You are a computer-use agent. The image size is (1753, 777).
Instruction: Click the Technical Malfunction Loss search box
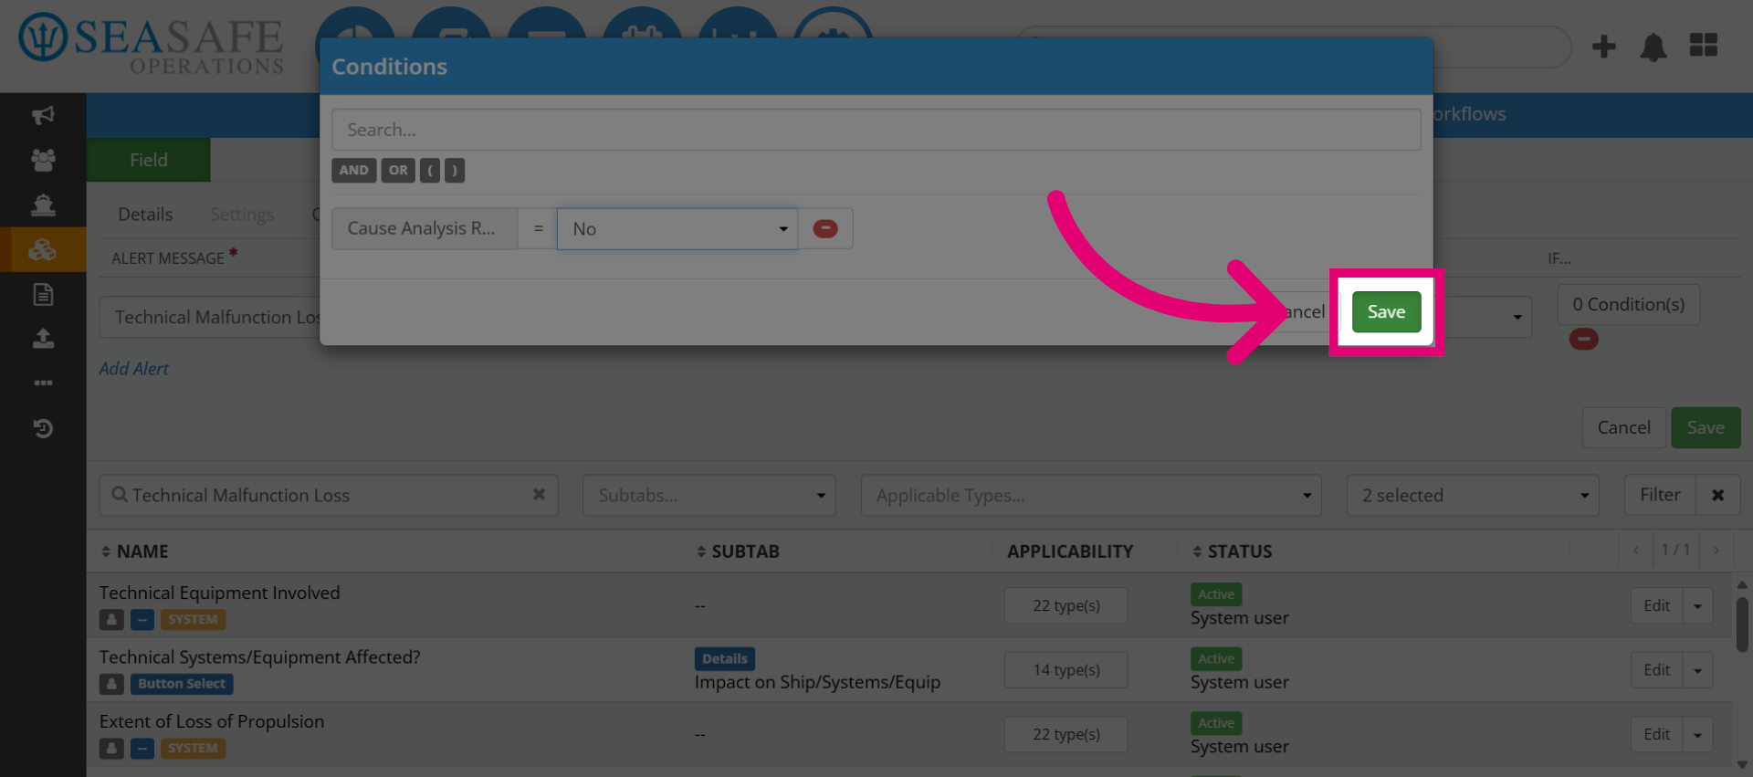(329, 495)
